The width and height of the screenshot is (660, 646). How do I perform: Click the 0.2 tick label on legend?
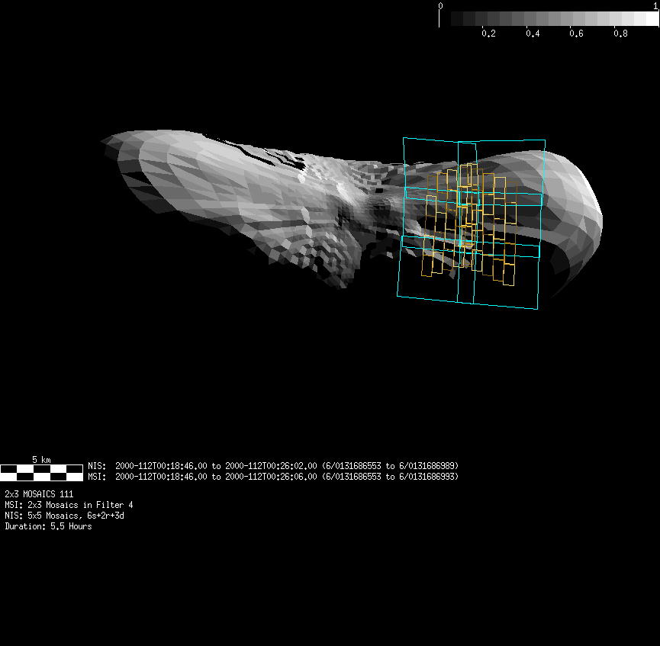click(x=488, y=34)
